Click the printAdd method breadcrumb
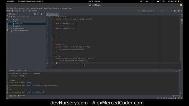This screenshot has width=189, height=106. coord(33,11)
